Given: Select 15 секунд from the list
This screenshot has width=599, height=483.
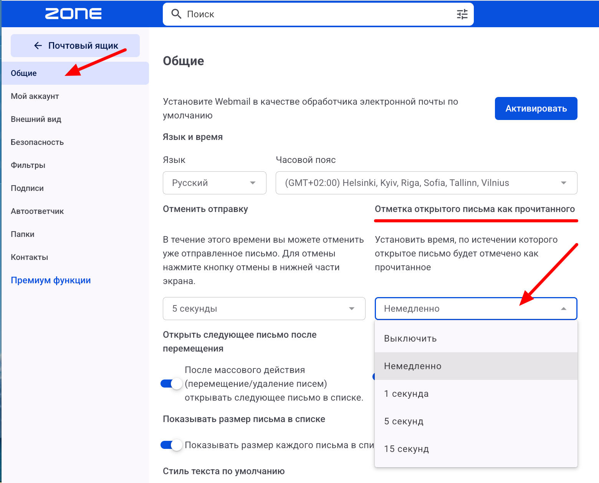Looking at the screenshot, I should point(476,449).
